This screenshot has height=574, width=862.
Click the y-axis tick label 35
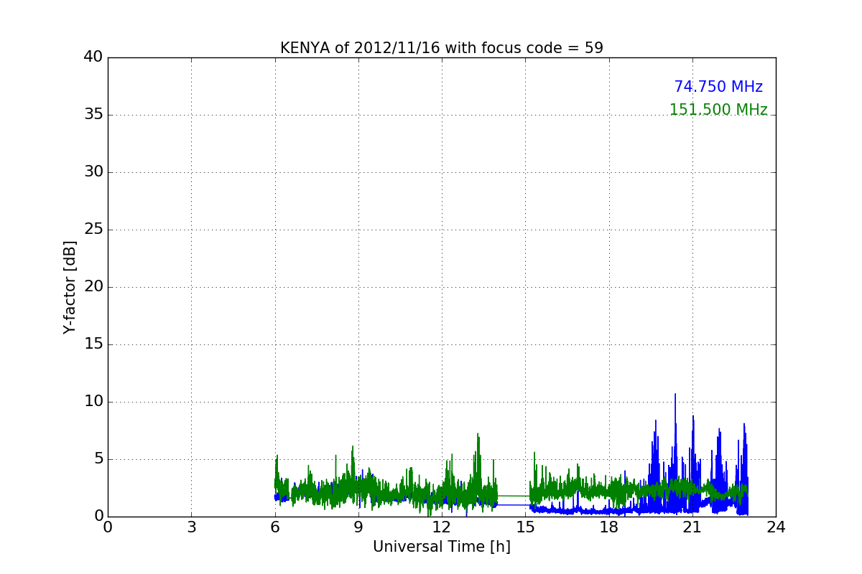tap(93, 115)
